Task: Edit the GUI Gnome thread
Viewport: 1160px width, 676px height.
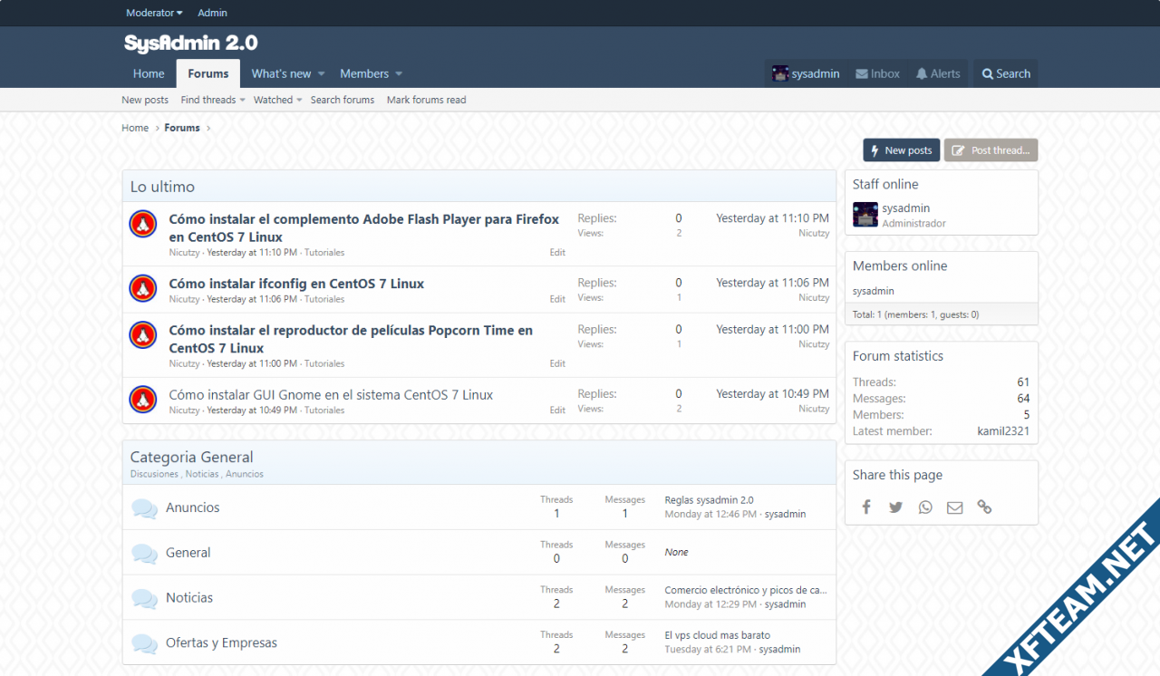Action: (557, 410)
